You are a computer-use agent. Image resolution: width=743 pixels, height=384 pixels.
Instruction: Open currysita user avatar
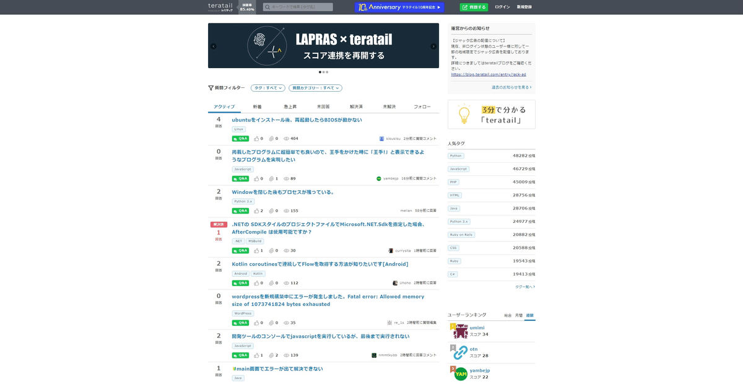[391, 251]
